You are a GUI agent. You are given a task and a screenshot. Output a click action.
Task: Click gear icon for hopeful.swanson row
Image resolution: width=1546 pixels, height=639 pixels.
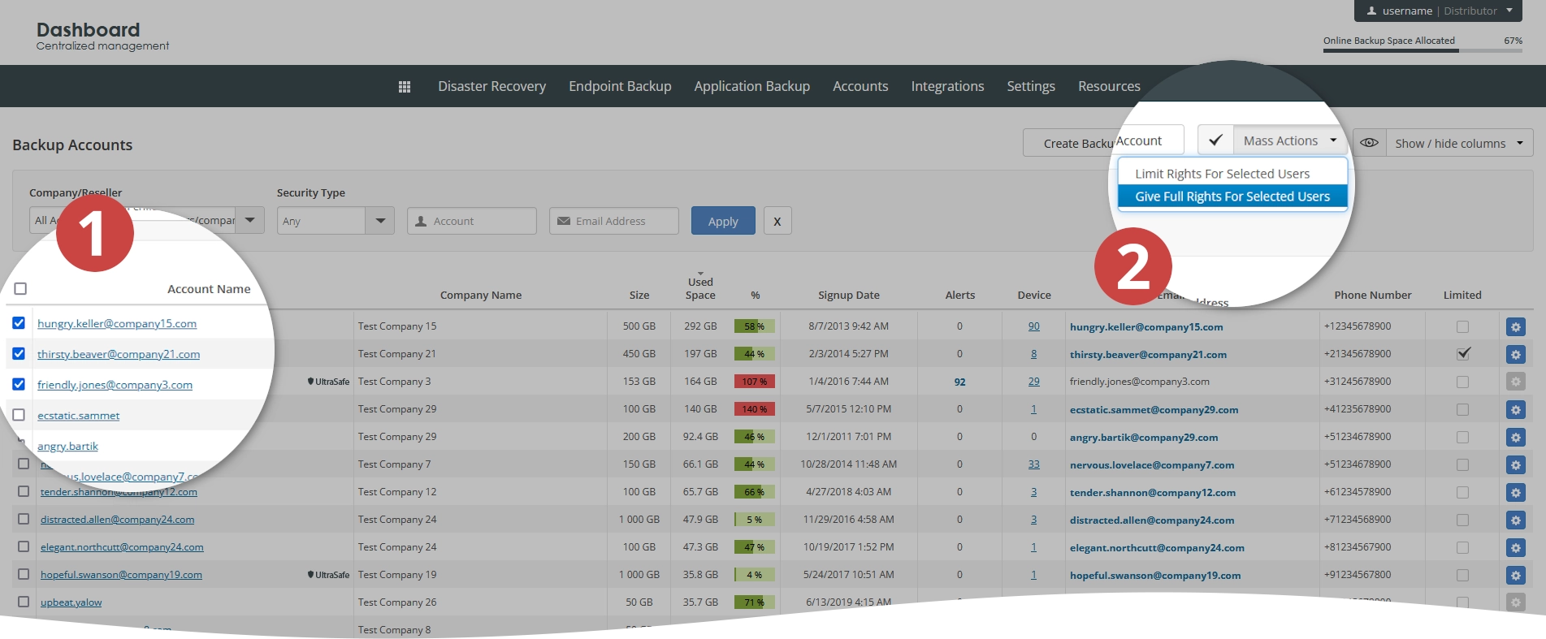pyautogui.click(x=1515, y=576)
